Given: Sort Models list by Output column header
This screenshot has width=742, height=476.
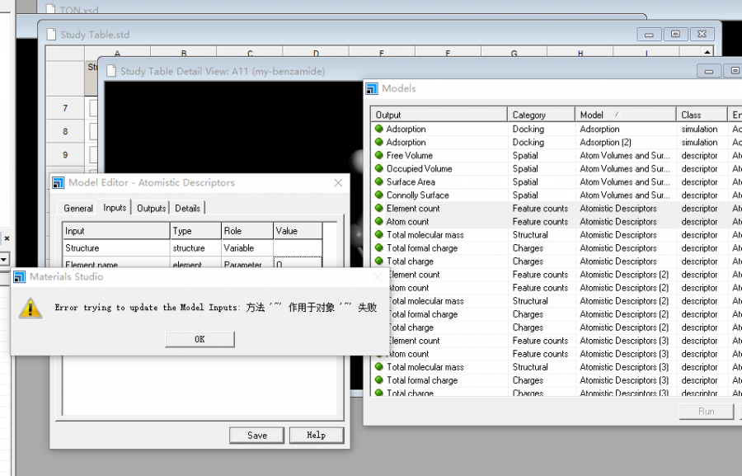Looking at the screenshot, I should (439, 115).
